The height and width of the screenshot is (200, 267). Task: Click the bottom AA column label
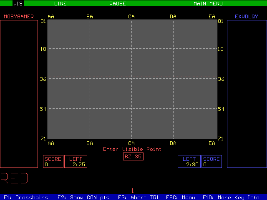pyautogui.click(x=51, y=143)
